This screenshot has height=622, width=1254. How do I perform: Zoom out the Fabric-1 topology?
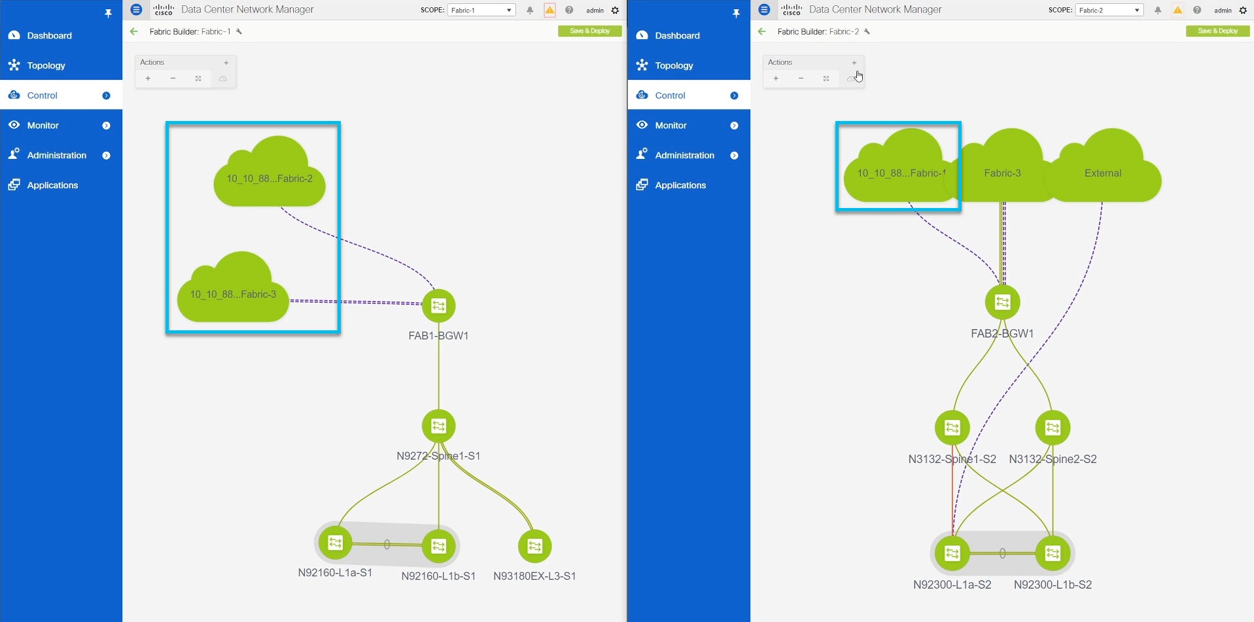pyautogui.click(x=173, y=78)
